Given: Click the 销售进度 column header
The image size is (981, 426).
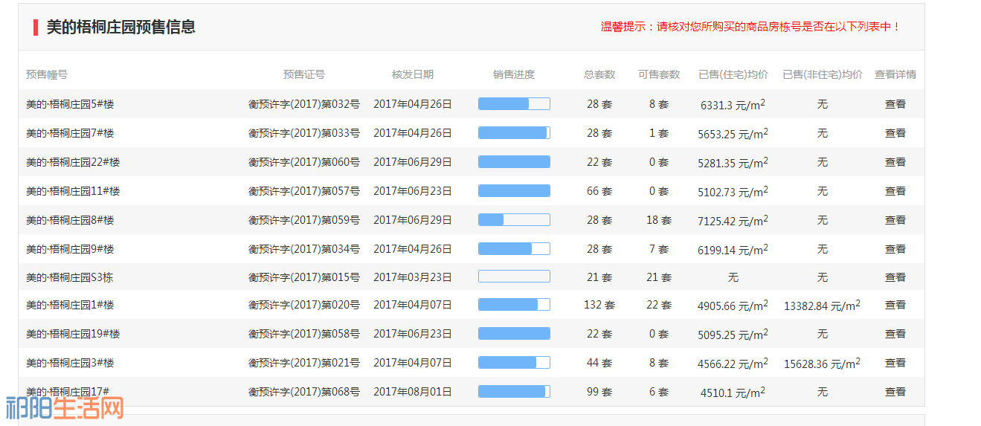Looking at the screenshot, I should point(514,74).
